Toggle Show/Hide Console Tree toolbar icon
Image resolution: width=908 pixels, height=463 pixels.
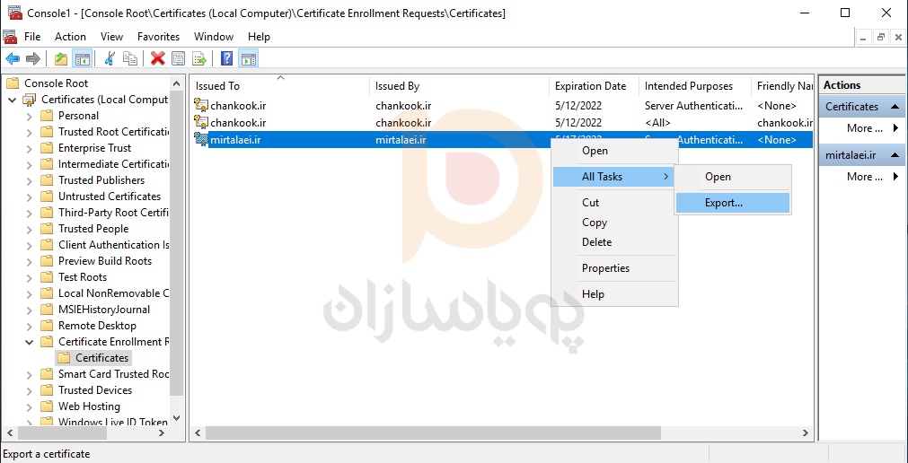82,59
